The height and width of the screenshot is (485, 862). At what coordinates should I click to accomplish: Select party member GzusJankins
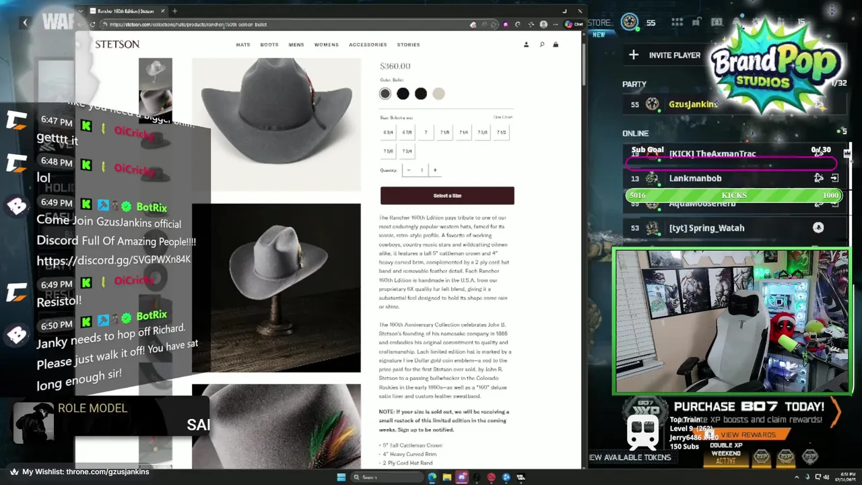(693, 104)
